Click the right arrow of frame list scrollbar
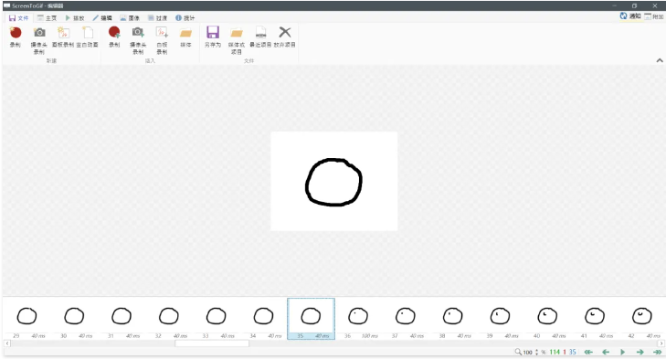666x359 pixels. coord(661,343)
